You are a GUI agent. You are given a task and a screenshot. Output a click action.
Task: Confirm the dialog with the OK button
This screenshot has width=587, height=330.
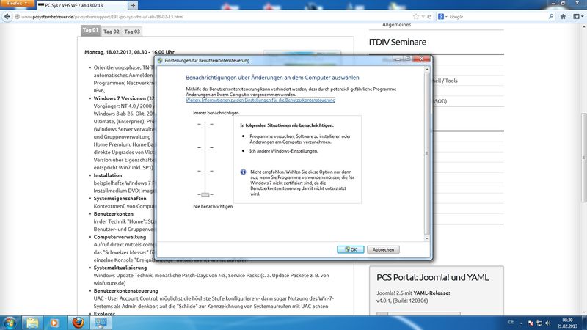point(351,249)
